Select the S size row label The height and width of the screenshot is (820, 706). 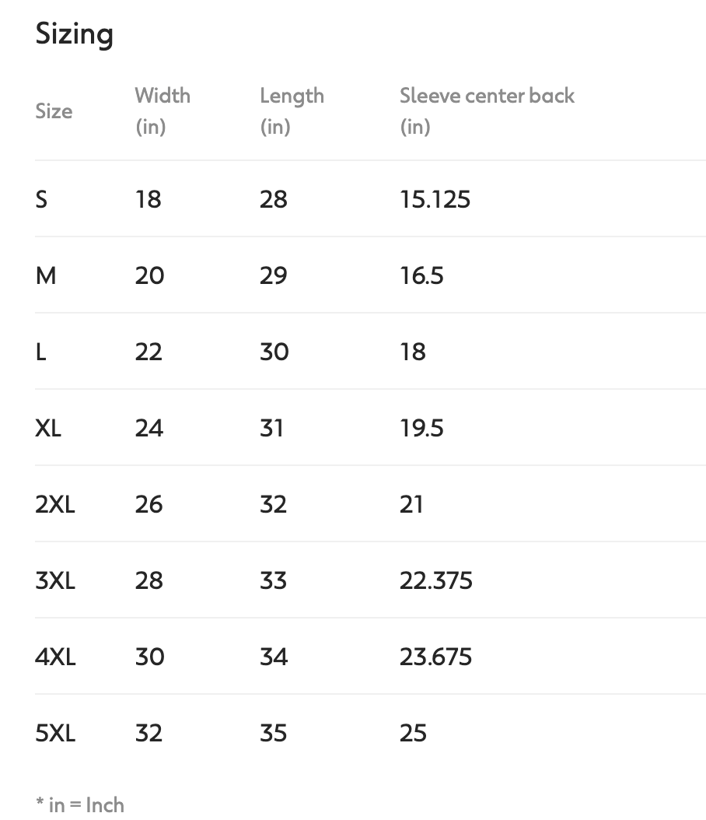click(41, 199)
